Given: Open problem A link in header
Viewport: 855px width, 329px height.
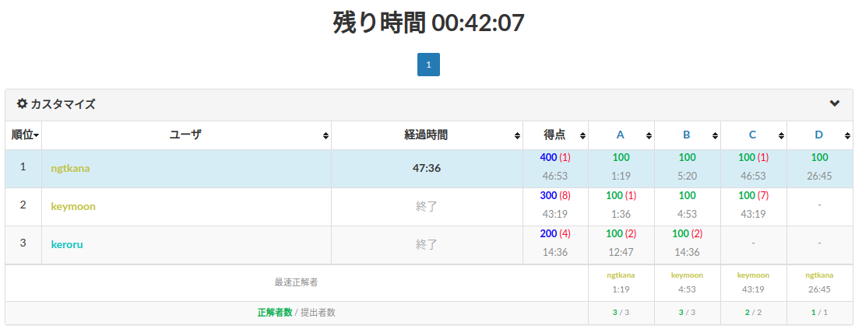Looking at the screenshot, I should coord(621,135).
